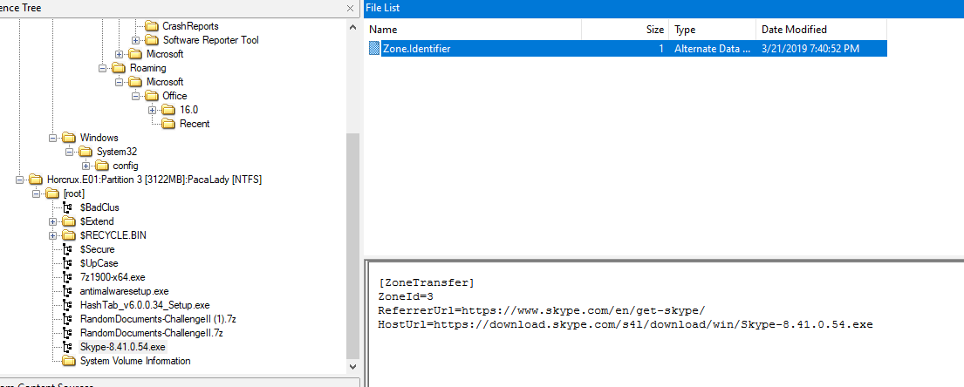Expand the 16.0 Office folder
Image resolution: width=964 pixels, height=387 pixels.
coord(152,110)
